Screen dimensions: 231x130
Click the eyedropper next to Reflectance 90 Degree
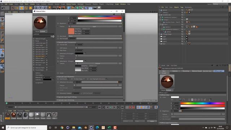pos(85,53)
